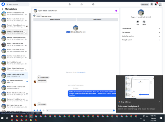Open the Friends icon in top navigation

tap(82, 4)
